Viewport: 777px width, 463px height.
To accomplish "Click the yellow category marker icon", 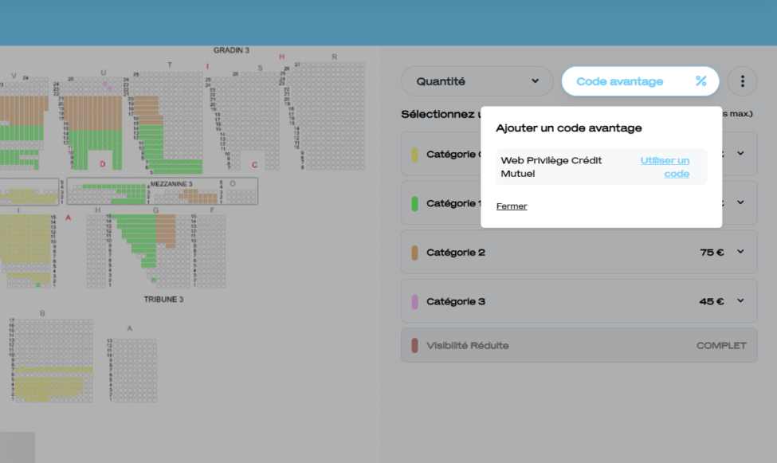I will point(414,155).
